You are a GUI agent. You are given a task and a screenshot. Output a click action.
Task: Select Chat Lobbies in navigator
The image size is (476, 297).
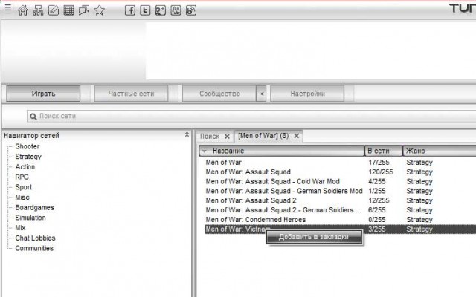click(35, 238)
